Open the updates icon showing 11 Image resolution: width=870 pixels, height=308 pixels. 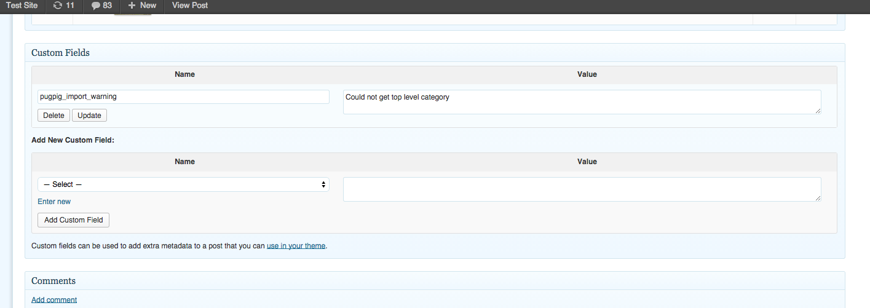[x=58, y=6]
